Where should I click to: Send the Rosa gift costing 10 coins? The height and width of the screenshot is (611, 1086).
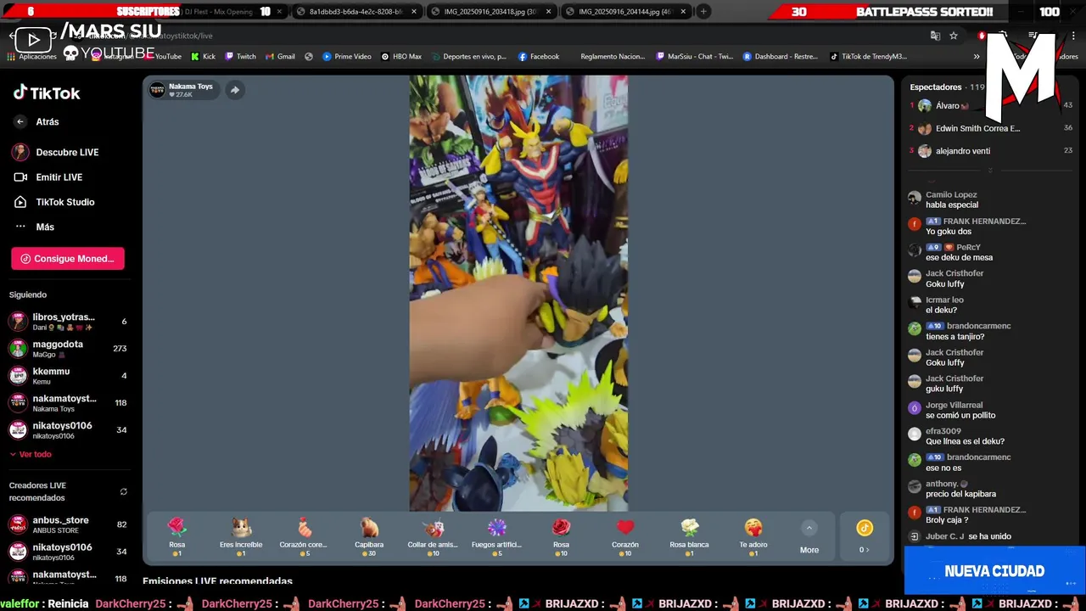click(x=561, y=536)
